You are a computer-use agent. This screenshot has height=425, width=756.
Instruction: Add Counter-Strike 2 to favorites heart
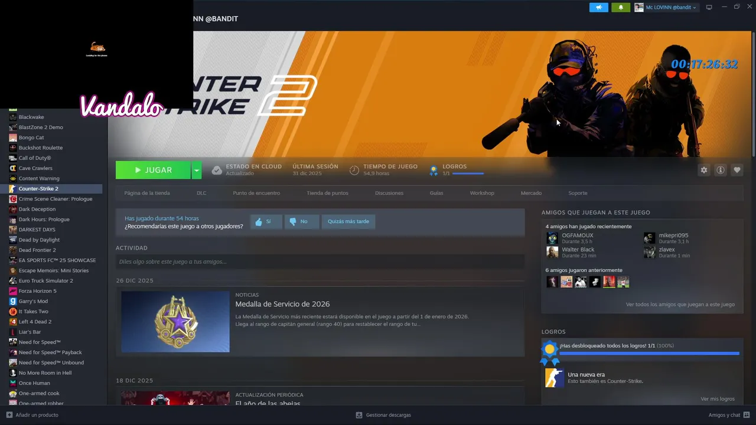click(x=737, y=170)
